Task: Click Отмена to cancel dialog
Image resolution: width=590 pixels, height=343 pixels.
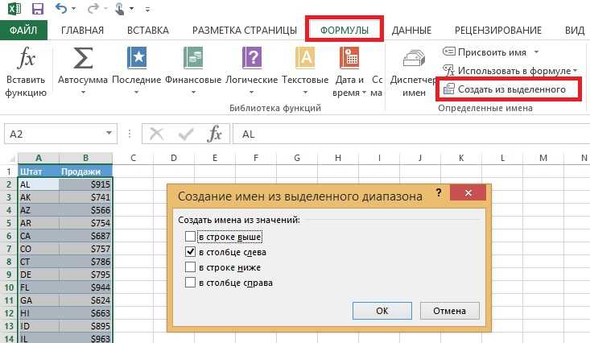Action: (x=450, y=311)
